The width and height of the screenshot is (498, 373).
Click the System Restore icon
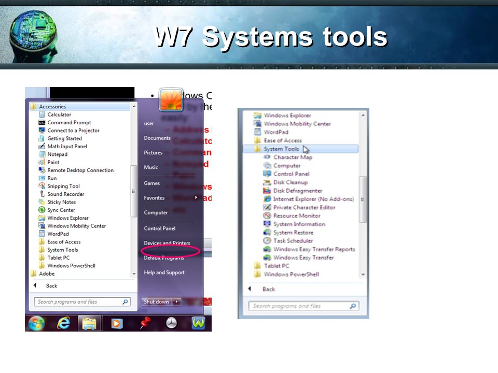(267, 232)
